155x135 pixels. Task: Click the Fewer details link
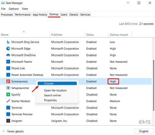(15, 131)
